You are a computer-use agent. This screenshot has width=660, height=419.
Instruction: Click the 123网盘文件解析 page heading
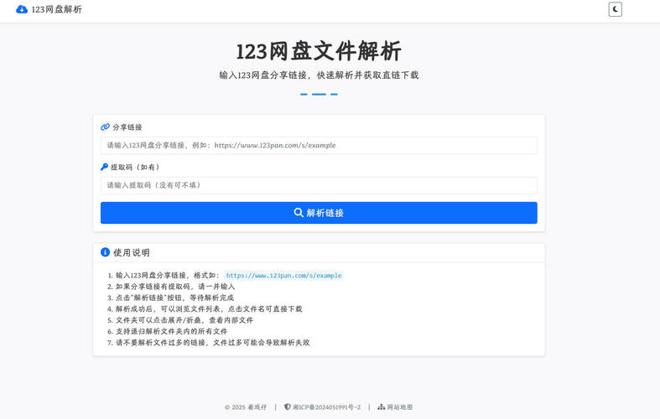(319, 51)
